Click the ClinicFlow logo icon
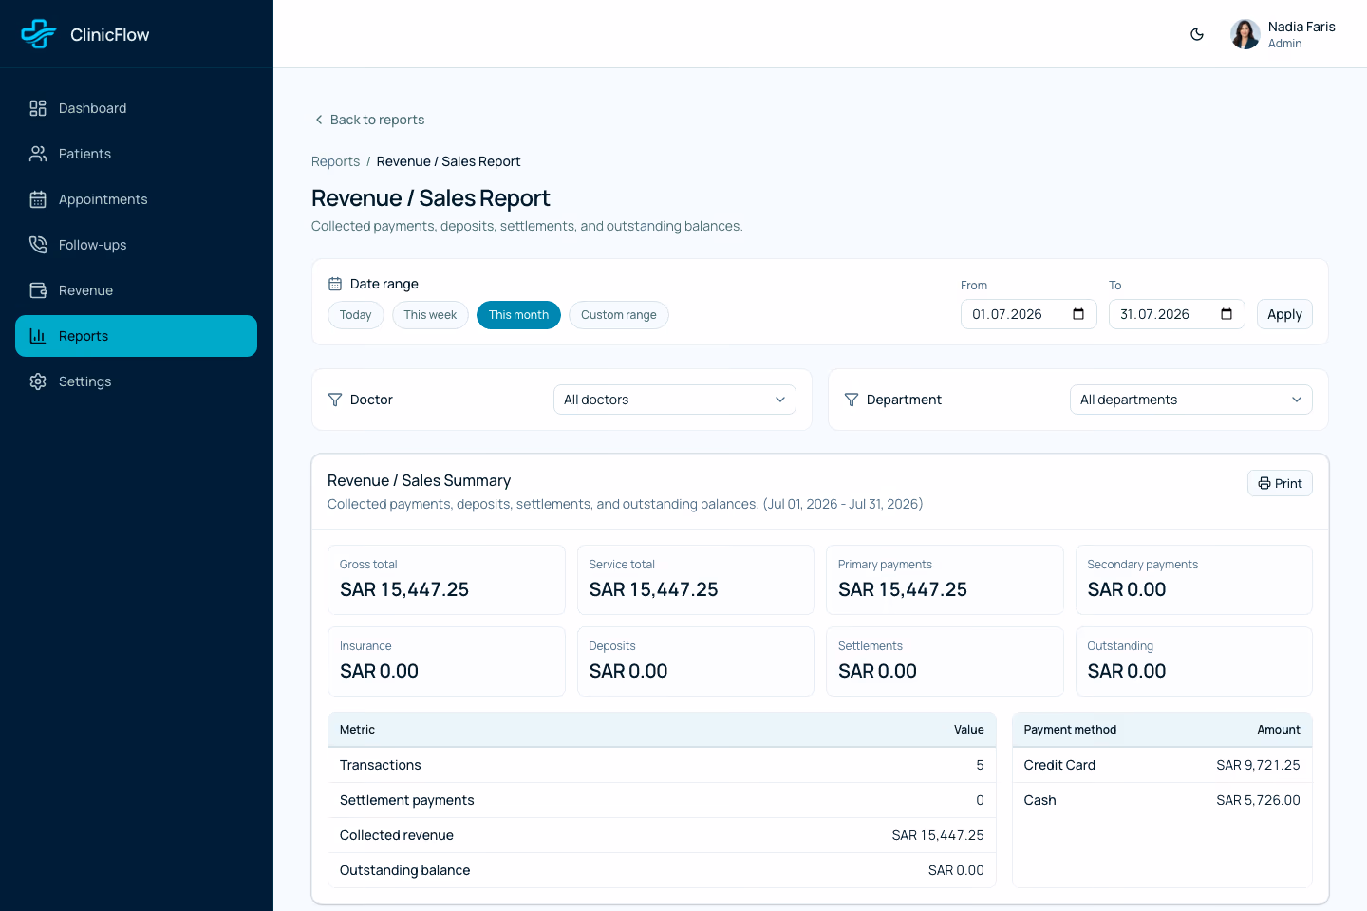 [x=39, y=34]
